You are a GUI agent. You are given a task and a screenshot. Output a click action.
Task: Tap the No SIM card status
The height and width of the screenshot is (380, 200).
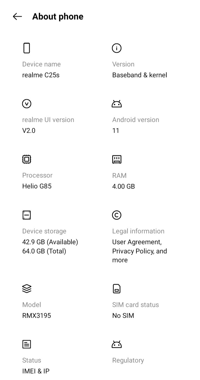tap(123, 316)
